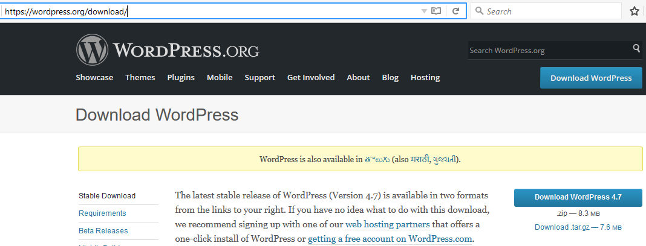Click the header Download WordPress button

coord(591,78)
